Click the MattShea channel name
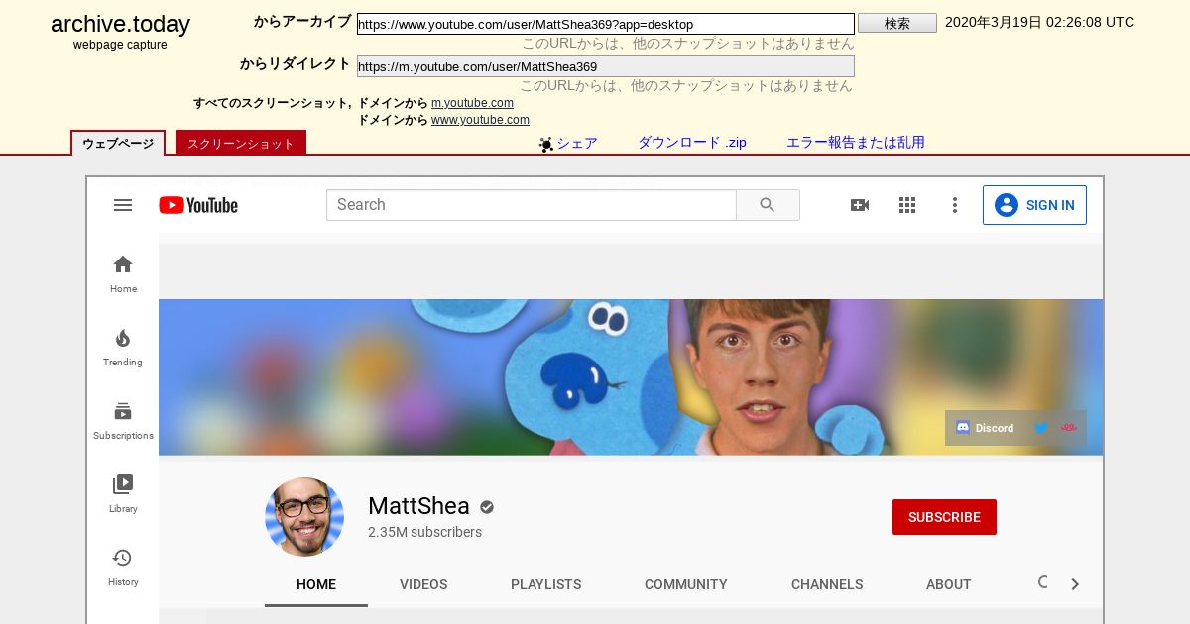 (x=418, y=506)
